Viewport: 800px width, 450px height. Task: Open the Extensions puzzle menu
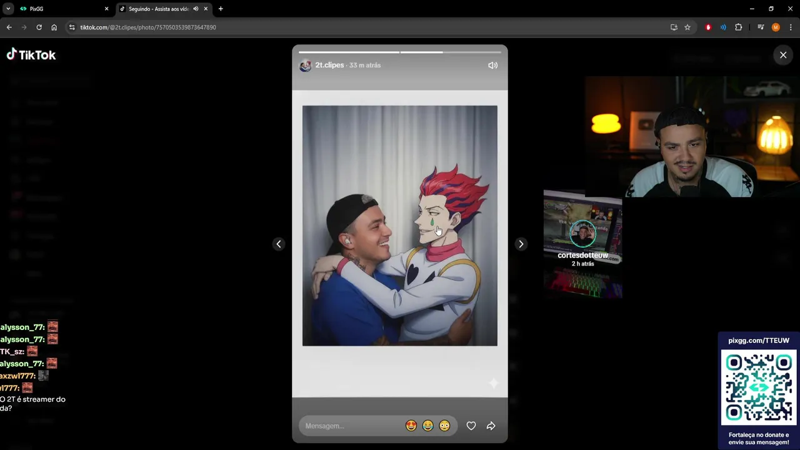(x=738, y=27)
